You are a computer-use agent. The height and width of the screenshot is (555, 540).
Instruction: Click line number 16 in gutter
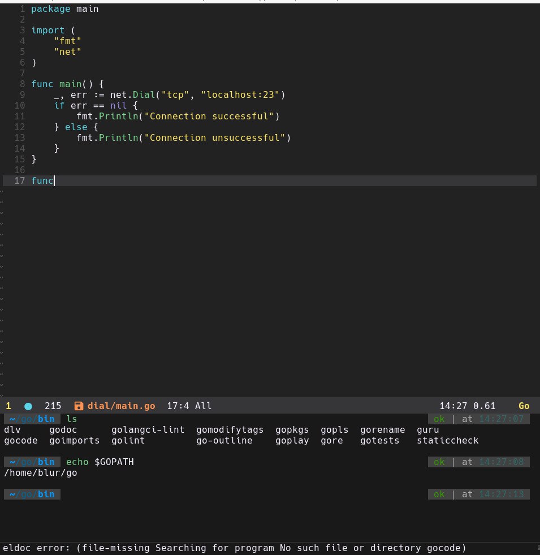(x=20, y=170)
